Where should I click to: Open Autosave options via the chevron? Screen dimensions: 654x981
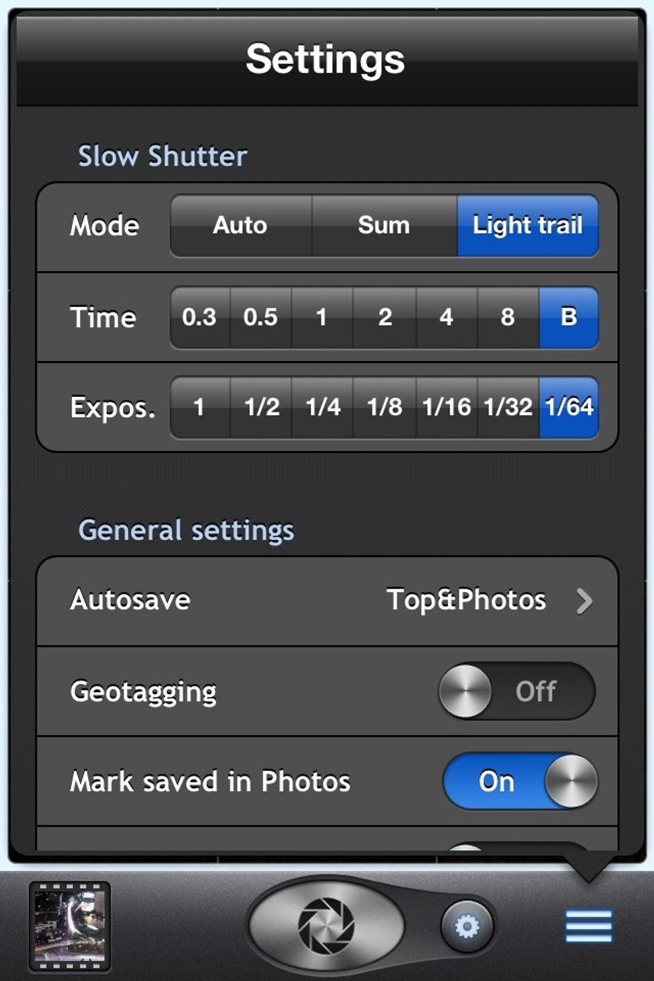pyautogui.click(x=584, y=601)
